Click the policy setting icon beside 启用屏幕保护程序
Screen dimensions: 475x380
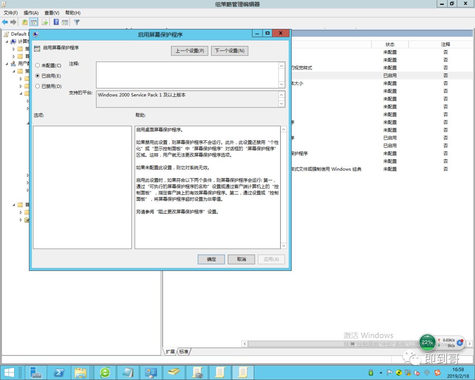[x=37, y=48]
